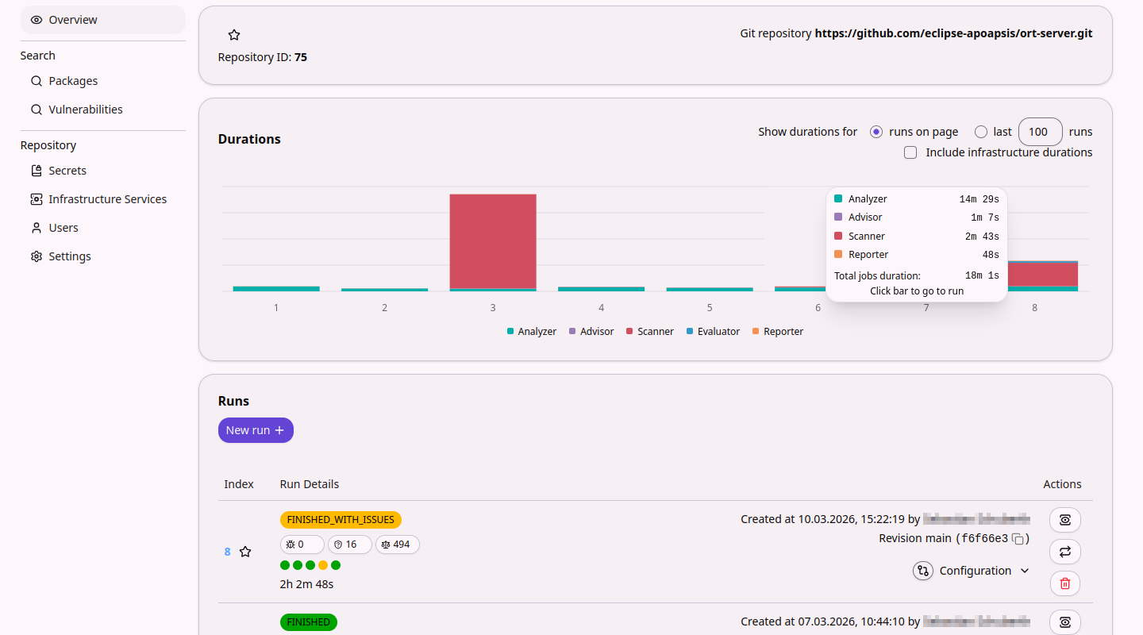Open run 8 via its index link

point(227,552)
